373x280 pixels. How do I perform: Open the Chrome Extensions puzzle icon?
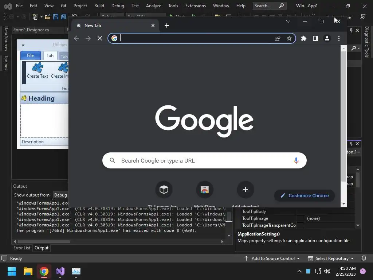click(304, 38)
